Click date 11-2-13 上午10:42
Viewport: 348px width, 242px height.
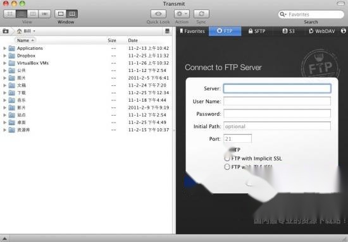pyautogui.click(x=149, y=48)
